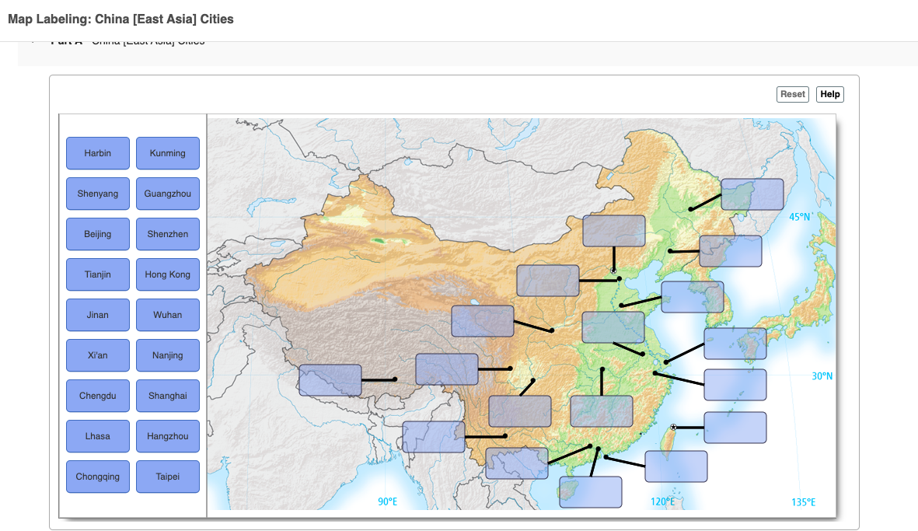Select the Harbin city label
Screen dimensions: 918x531
tap(98, 153)
